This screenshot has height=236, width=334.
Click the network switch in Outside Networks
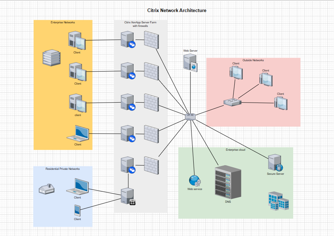pyautogui.click(x=232, y=102)
